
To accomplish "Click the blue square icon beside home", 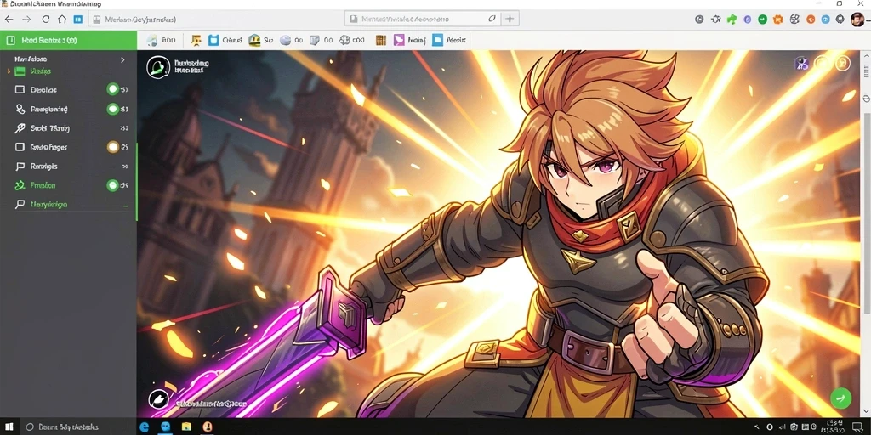I will tap(78, 19).
